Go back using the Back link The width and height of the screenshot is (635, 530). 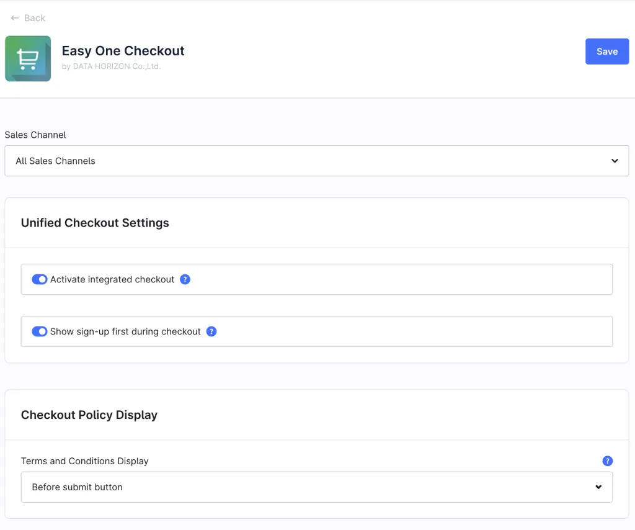35,18
